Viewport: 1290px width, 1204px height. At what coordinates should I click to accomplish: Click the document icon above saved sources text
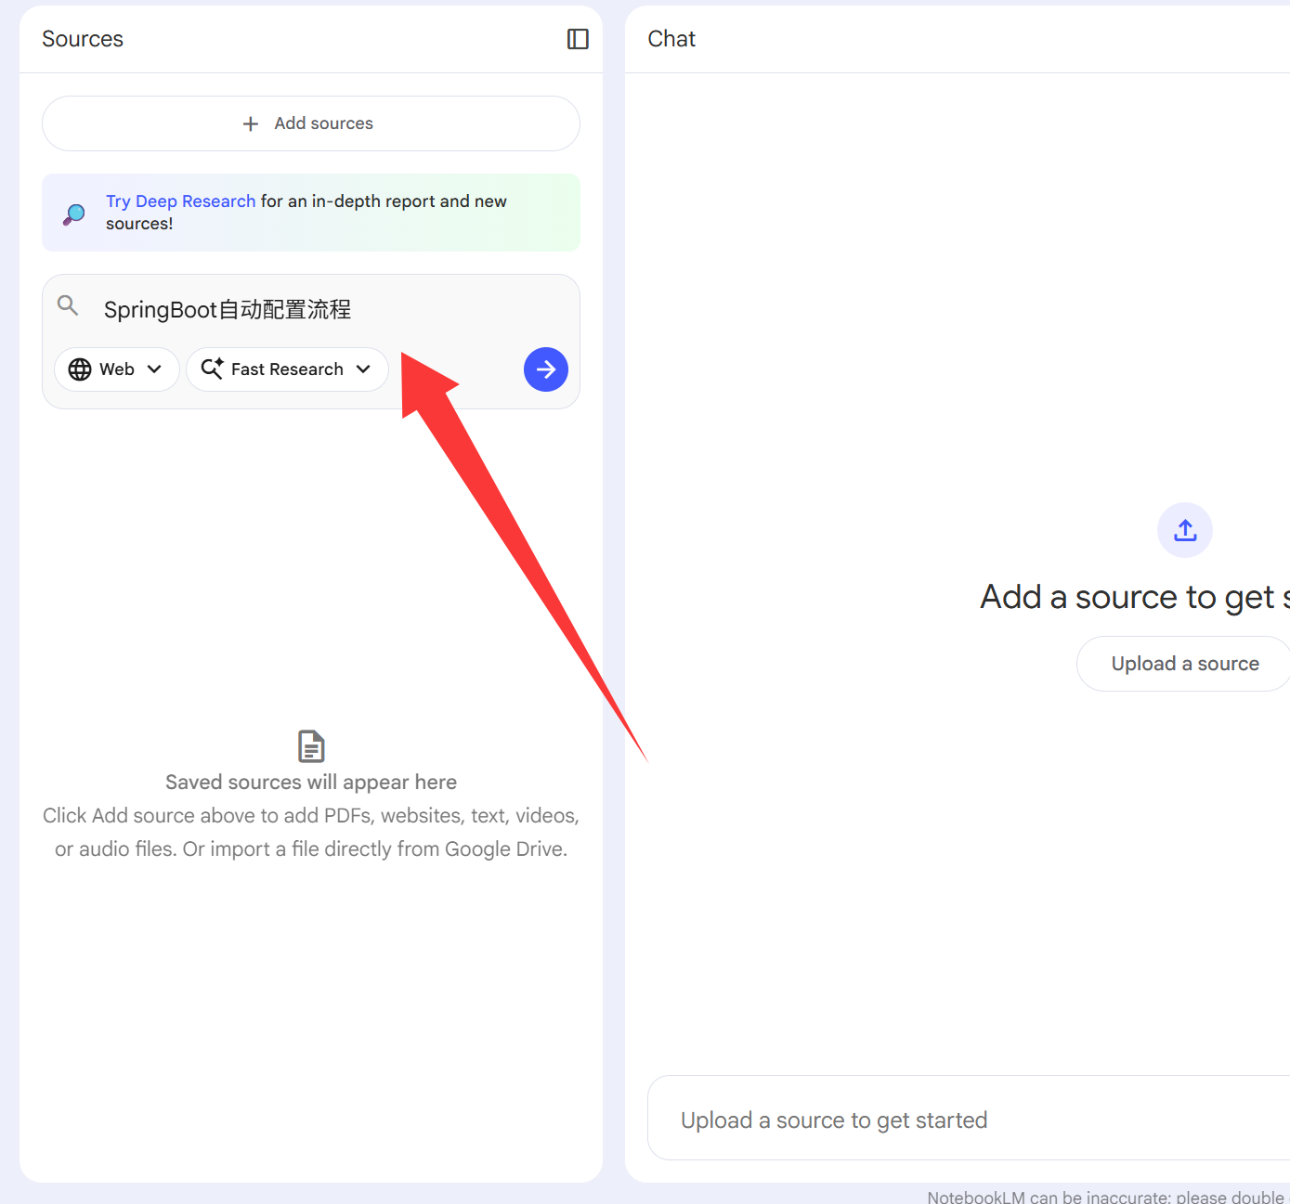(x=311, y=746)
